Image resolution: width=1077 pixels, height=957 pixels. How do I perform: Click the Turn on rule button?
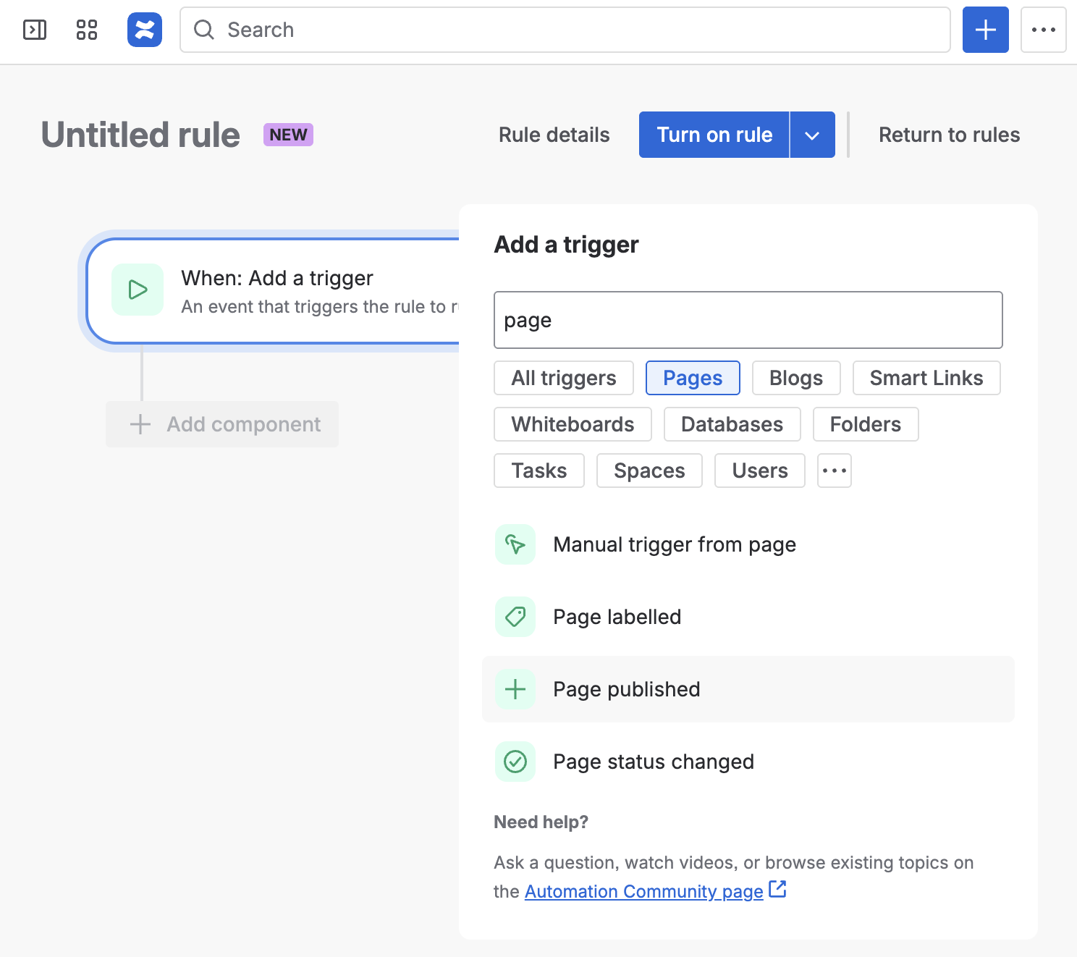[x=714, y=135]
